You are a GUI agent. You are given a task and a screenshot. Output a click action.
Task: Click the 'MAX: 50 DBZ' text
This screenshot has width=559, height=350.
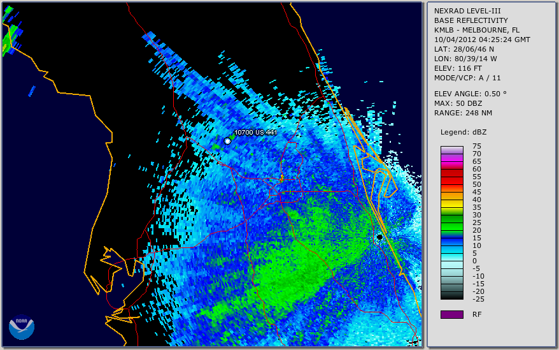(458, 103)
